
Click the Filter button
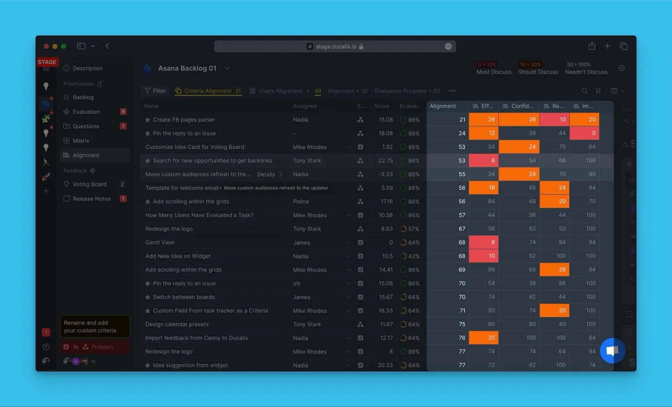click(155, 91)
